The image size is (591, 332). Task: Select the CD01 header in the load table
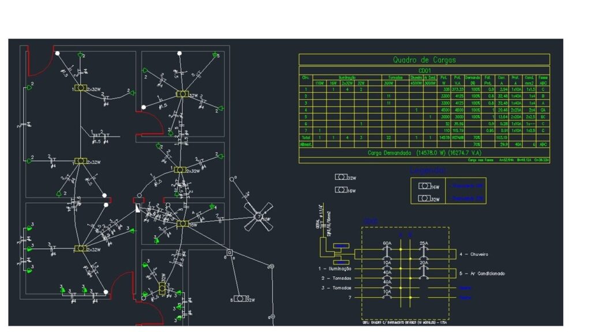(x=424, y=70)
